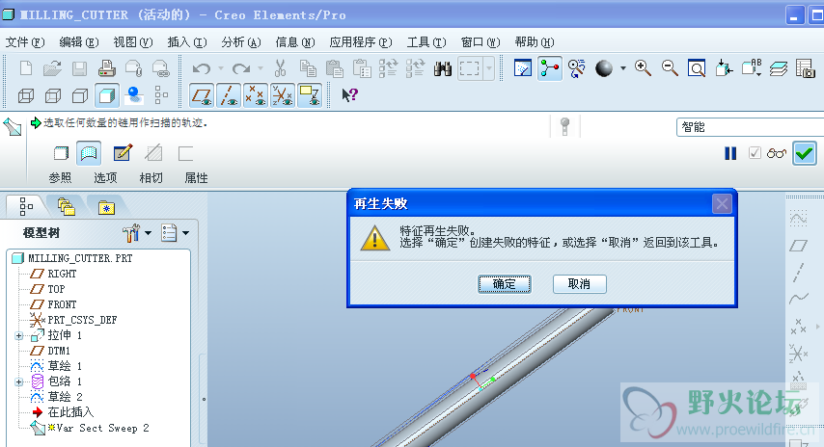
Task: Click 取消 in regeneration failed dialog
Action: click(x=580, y=284)
